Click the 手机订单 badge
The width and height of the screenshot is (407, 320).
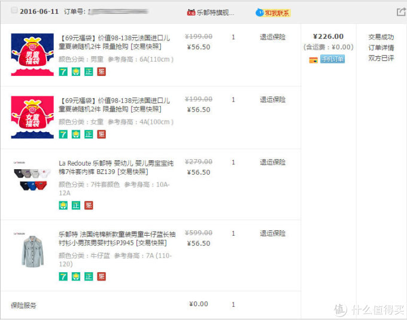[x=333, y=59]
